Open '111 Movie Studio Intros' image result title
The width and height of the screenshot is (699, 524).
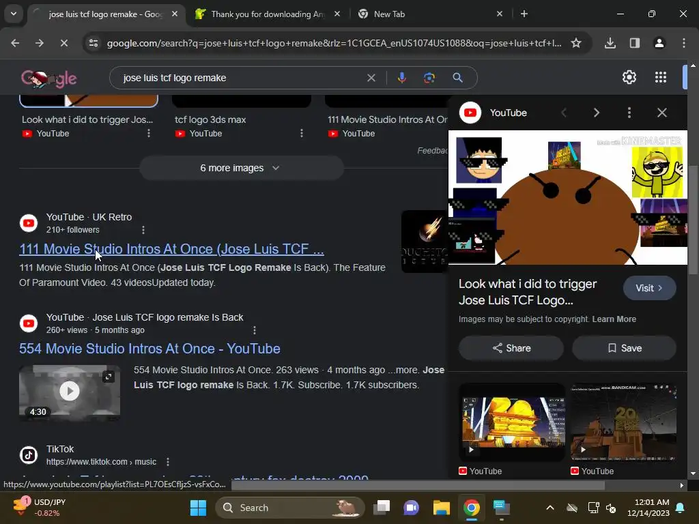coord(388,119)
